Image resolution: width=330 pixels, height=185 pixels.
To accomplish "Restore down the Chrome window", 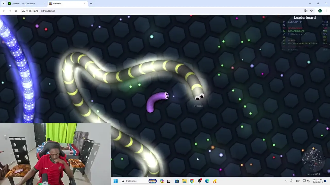I will tap(318, 4).
